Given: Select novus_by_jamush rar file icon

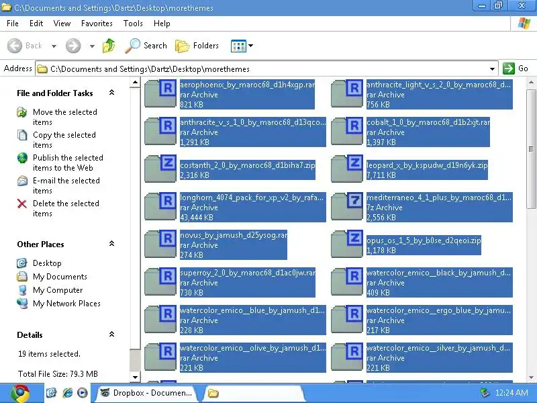Looking at the screenshot, I should tap(160, 244).
